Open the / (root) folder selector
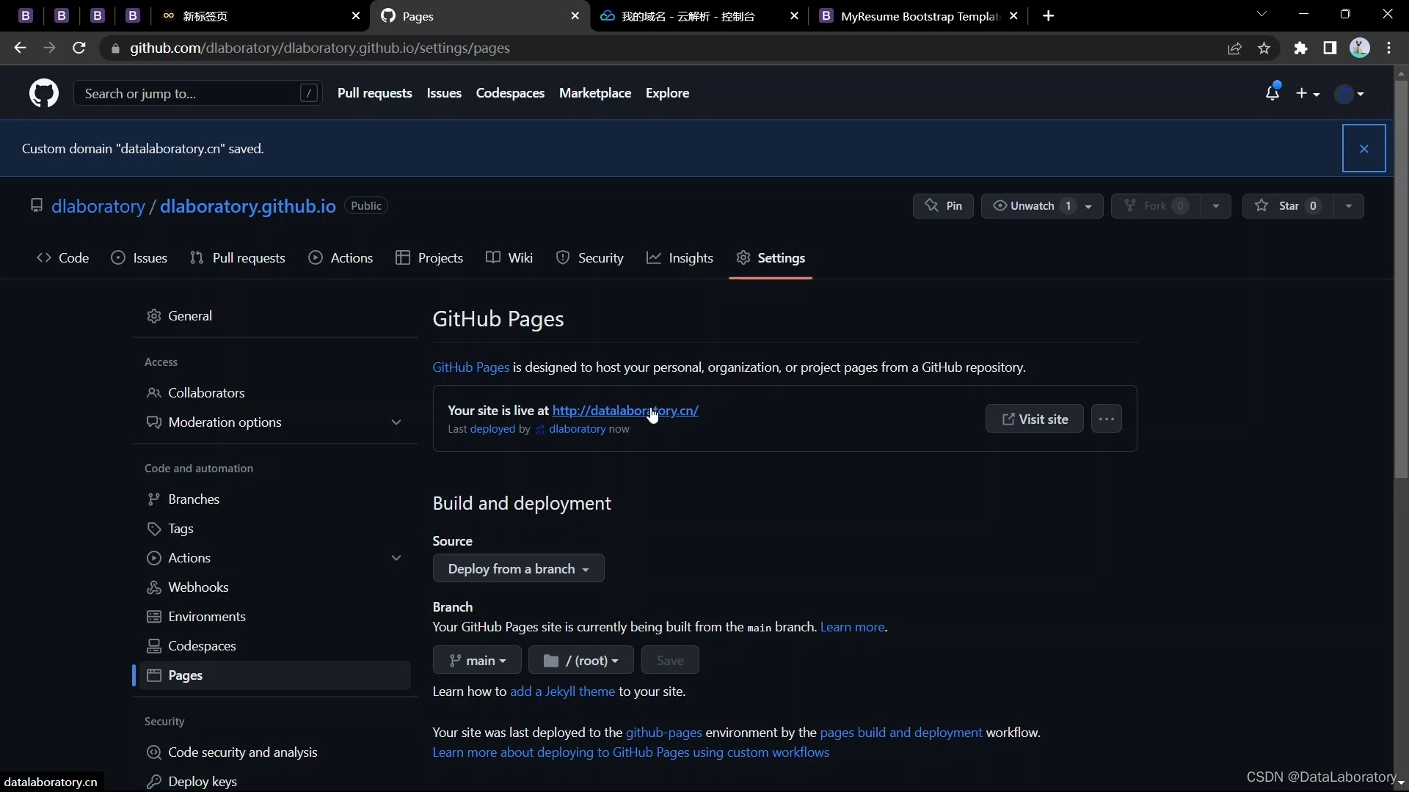Screen dimensions: 1409x792 (580, 660)
